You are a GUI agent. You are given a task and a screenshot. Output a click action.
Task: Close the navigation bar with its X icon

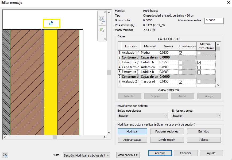tap(105, 12)
